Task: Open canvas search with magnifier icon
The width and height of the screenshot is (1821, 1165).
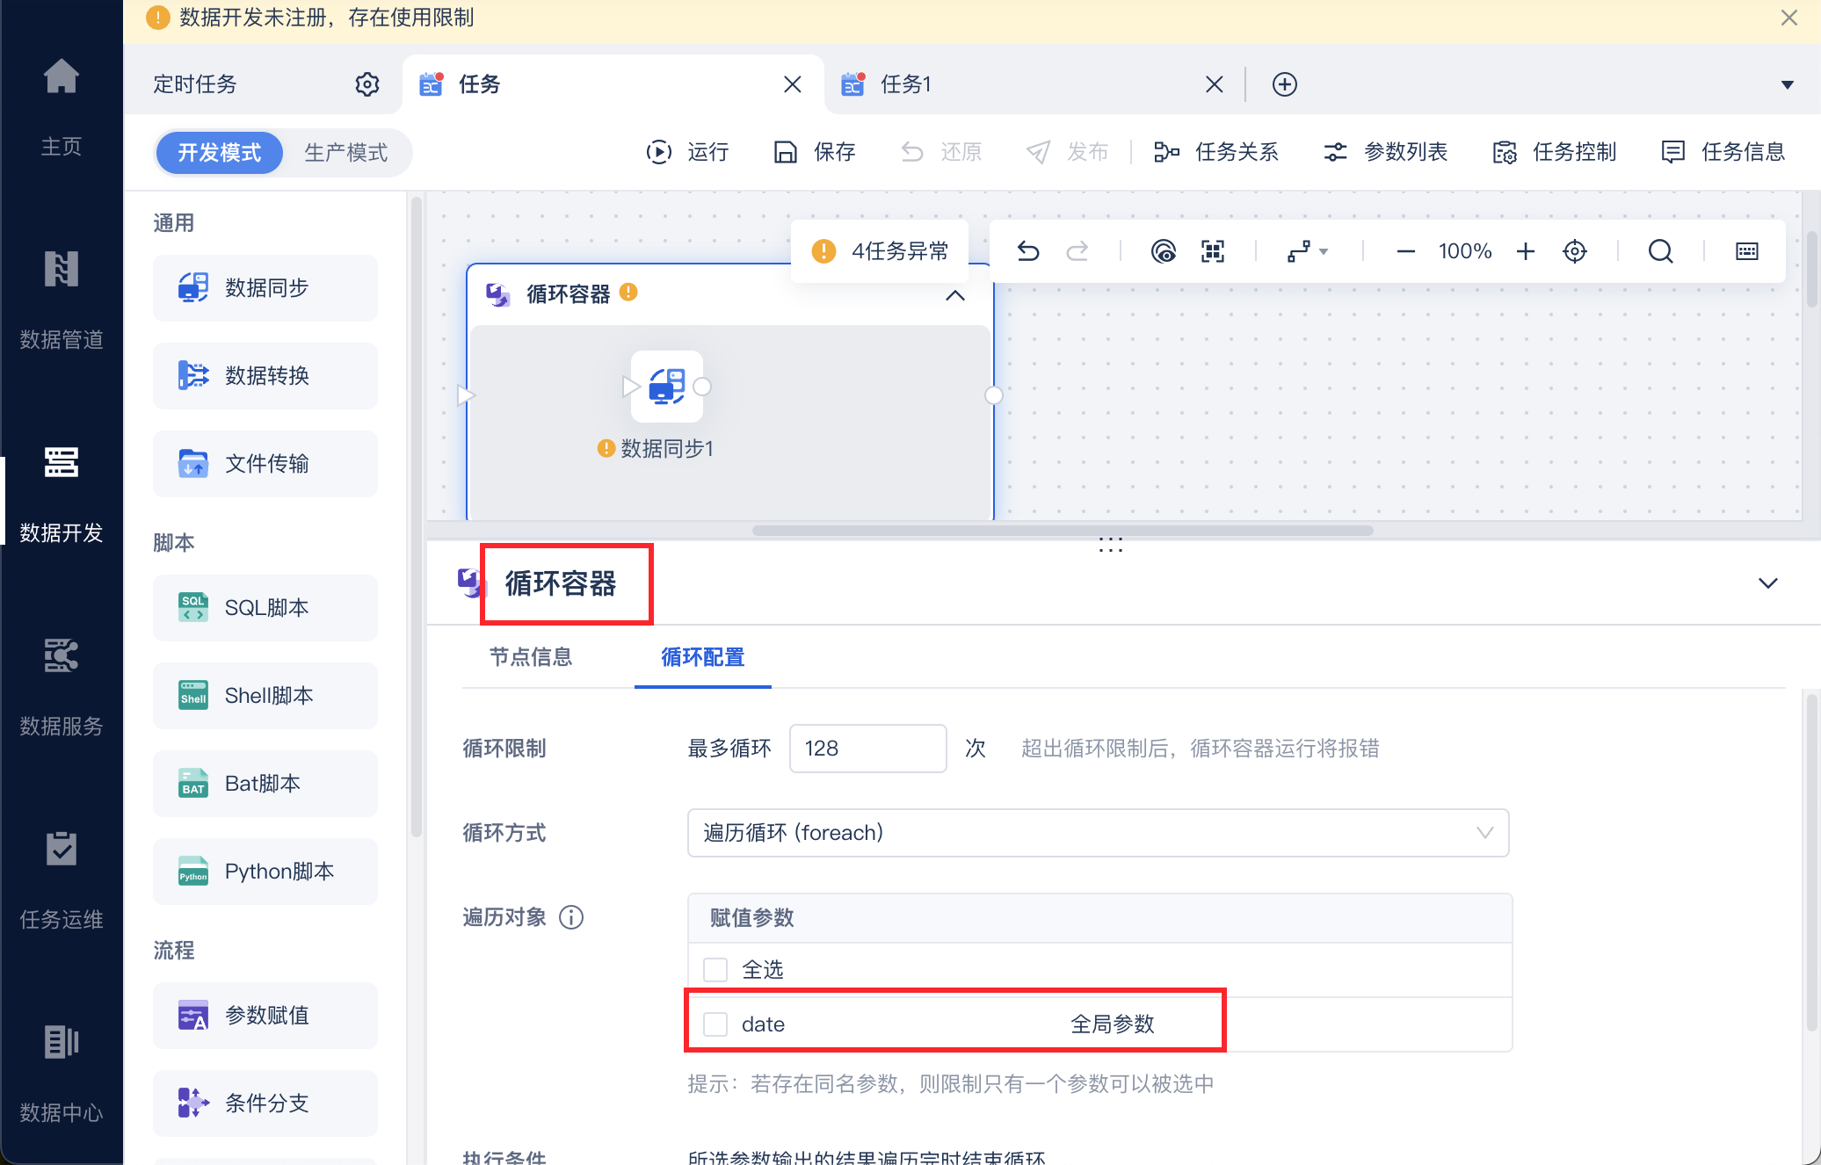Action: click(1660, 251)
